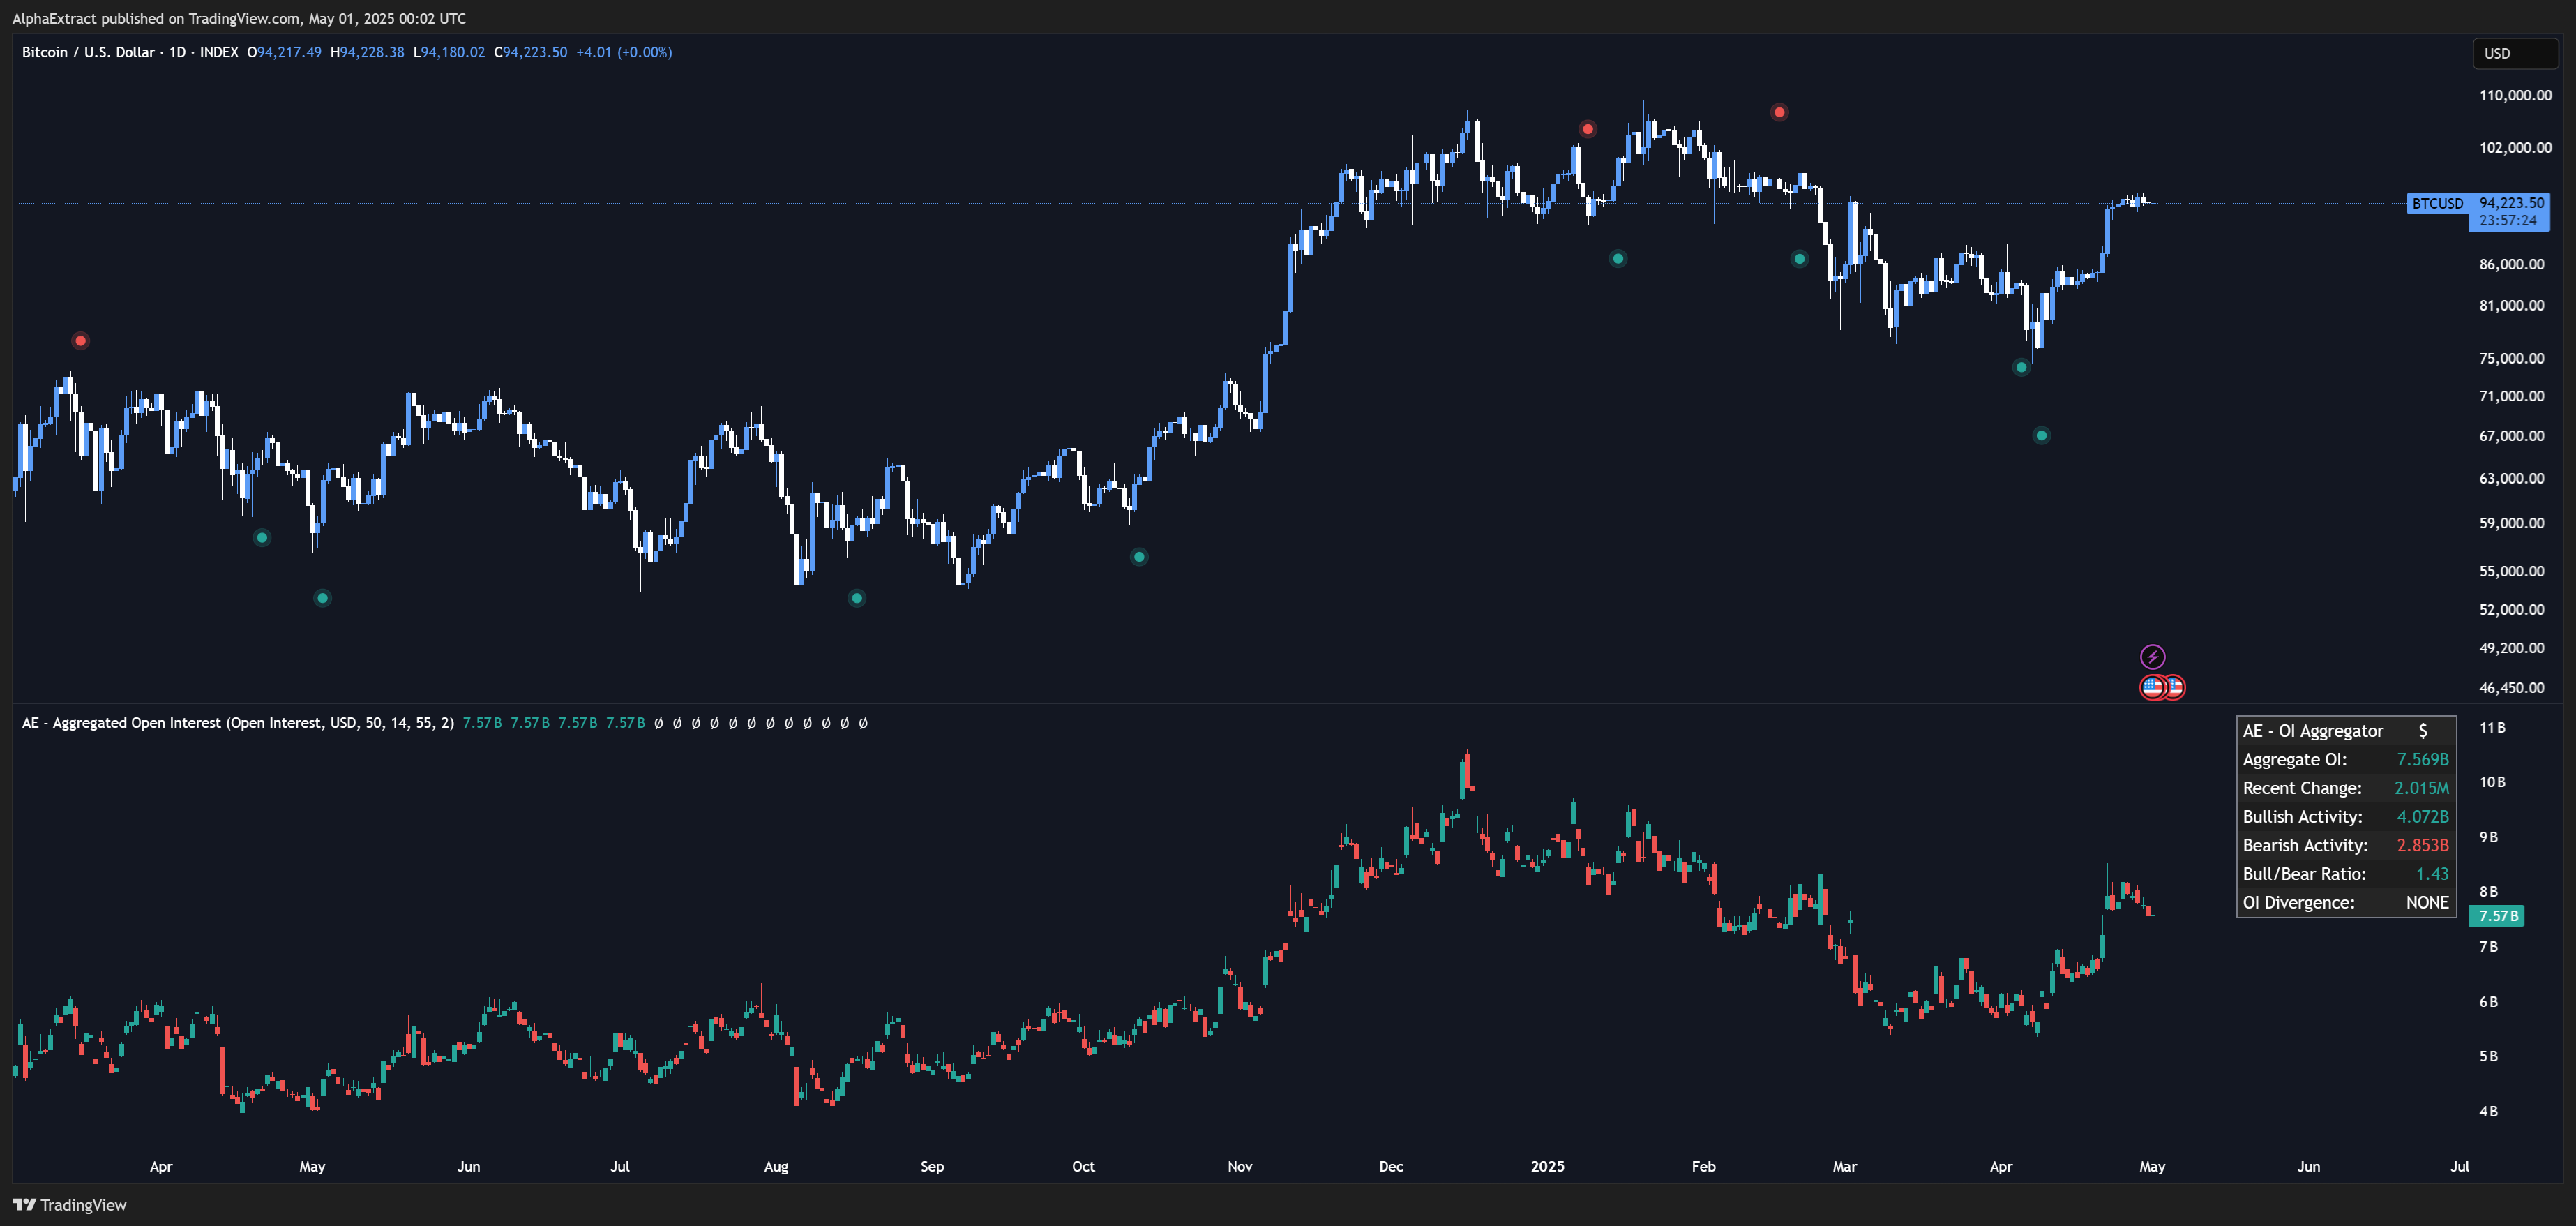The width and height of the screenshot is (2576, 1226).
Task: Click the Bullish Activity 4.072B row
Action: click(x=2346, y=817)
